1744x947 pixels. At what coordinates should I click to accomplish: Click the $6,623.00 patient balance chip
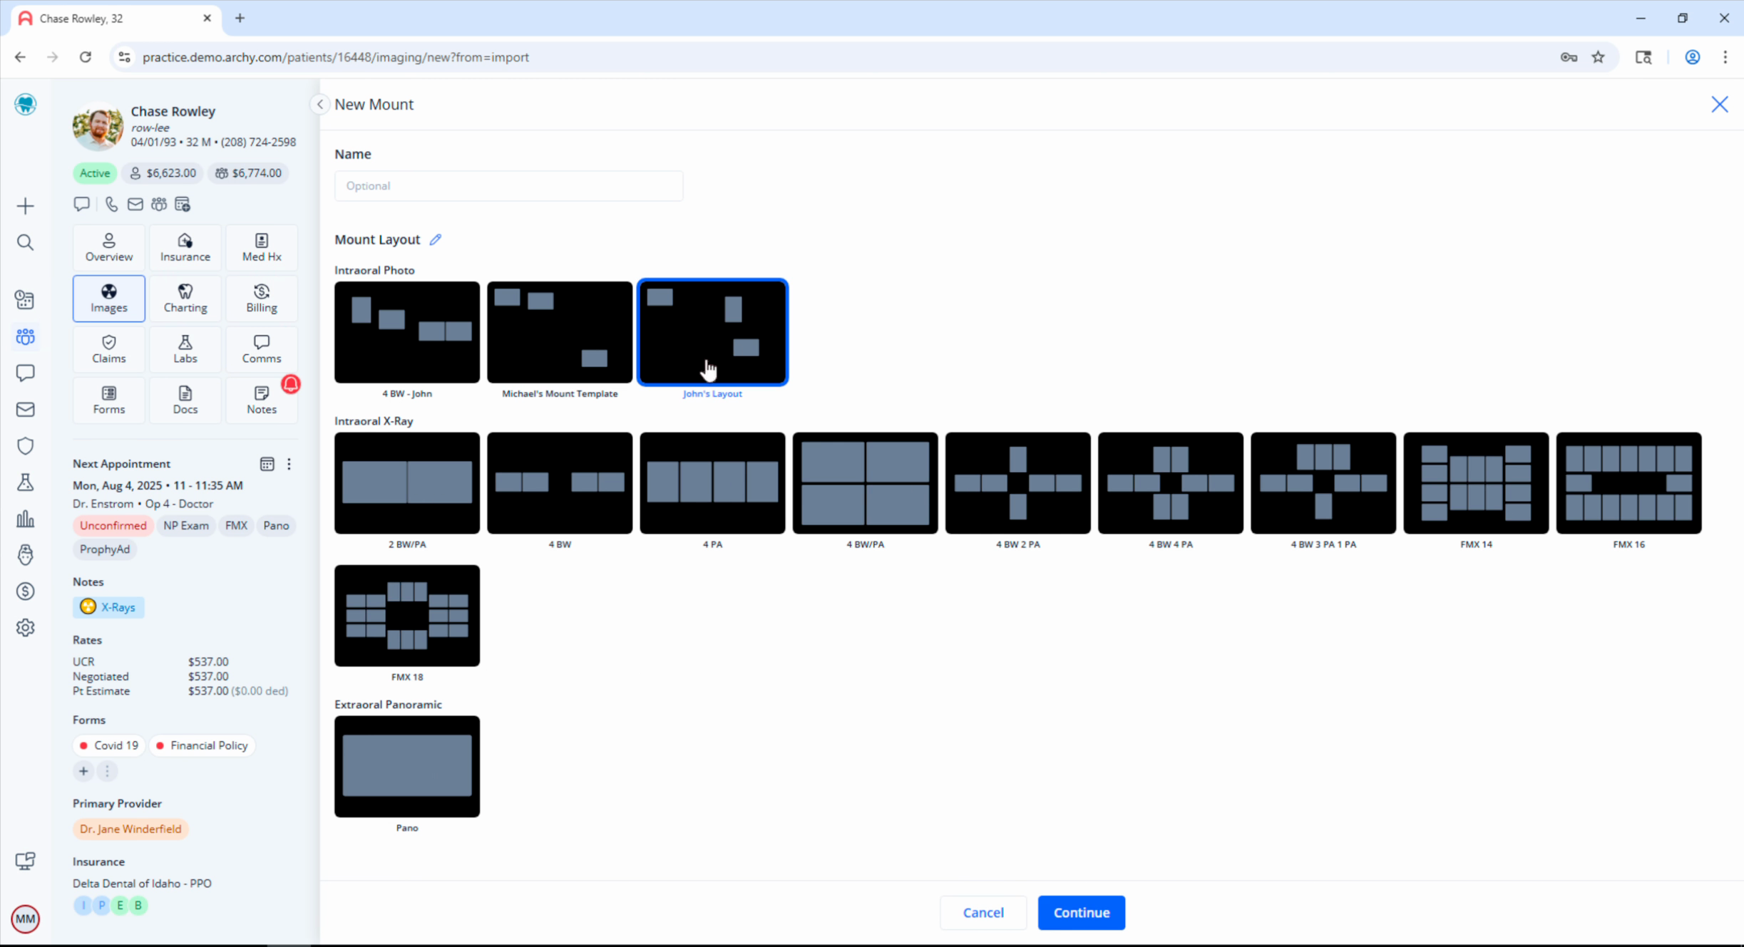click(x=163, y=173)
